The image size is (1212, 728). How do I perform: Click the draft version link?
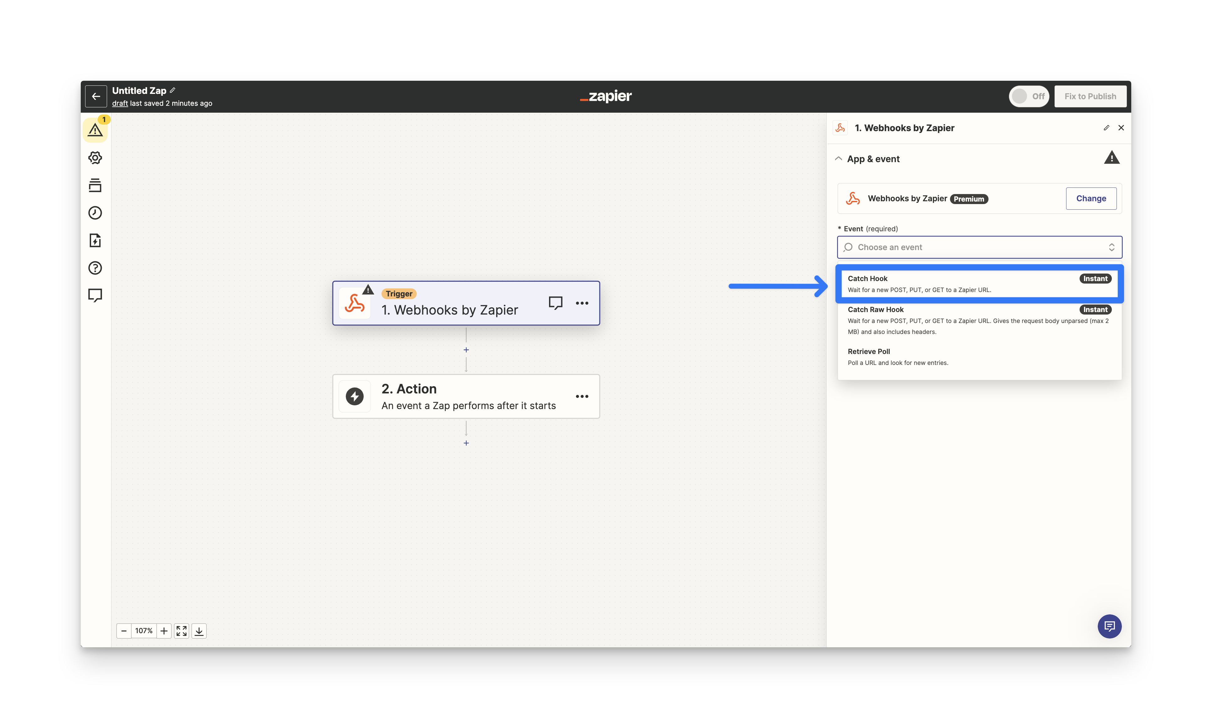[x=120, y=103]
